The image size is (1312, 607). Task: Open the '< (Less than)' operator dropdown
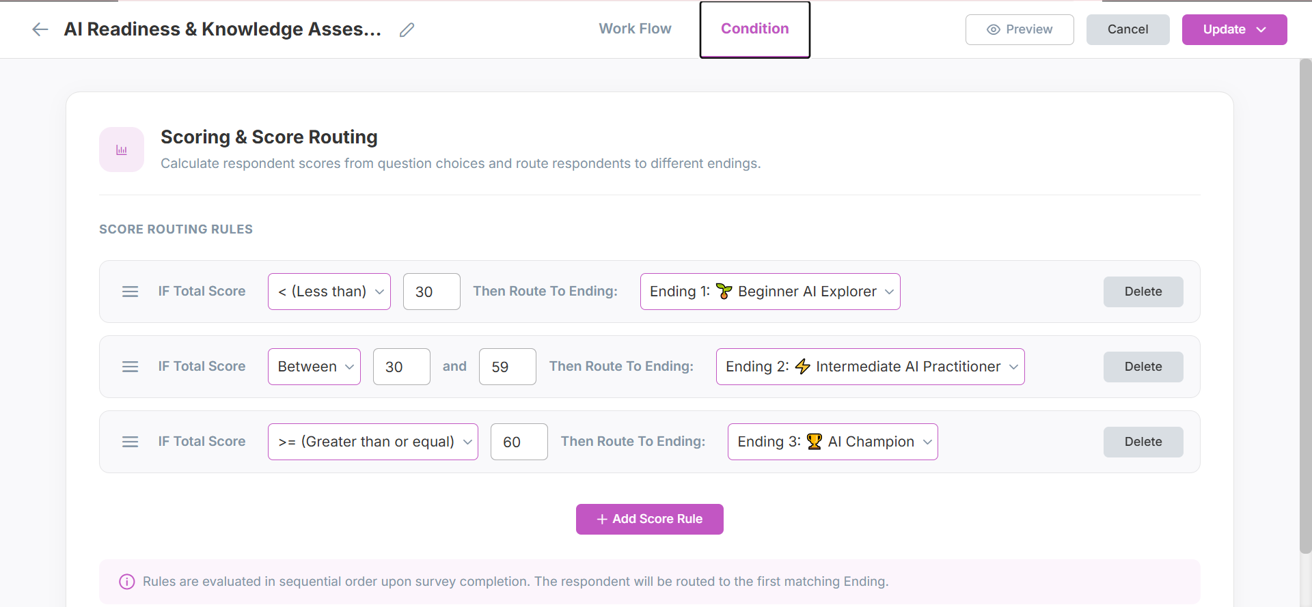(x=329, y=292)
